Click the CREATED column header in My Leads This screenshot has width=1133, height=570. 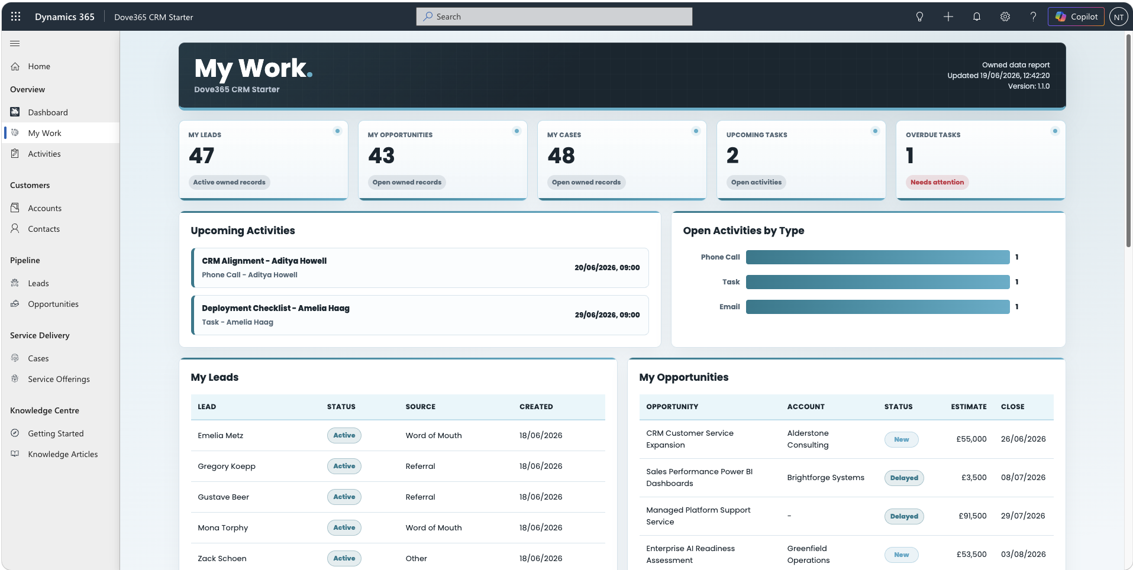(x=536, y=407)
